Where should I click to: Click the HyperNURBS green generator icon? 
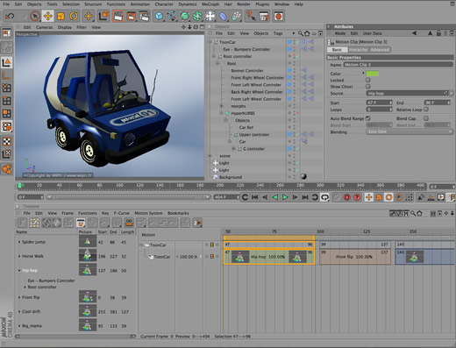(x=185, y=16)
